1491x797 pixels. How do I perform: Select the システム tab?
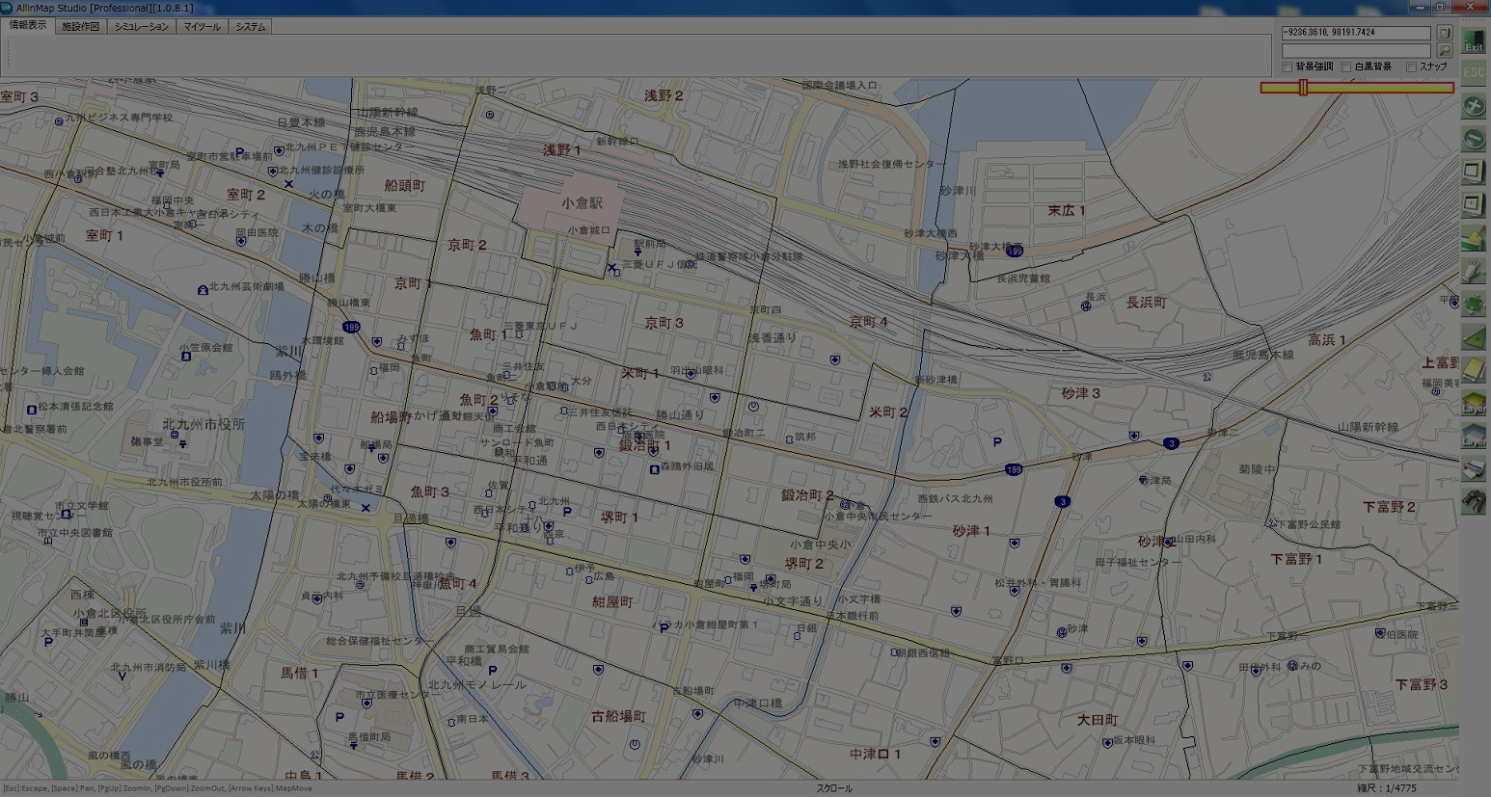pyautogui.click(x=251, y=27)
